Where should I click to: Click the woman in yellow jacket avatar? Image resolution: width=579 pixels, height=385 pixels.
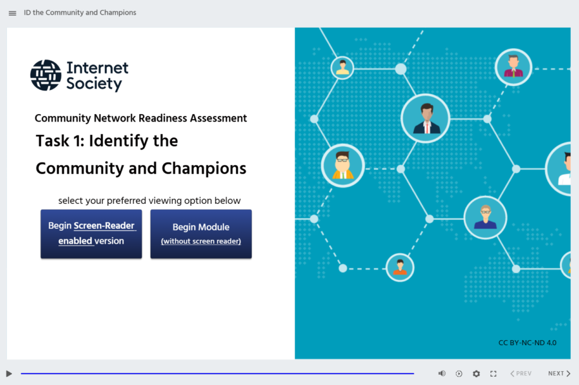coord(342,165)
